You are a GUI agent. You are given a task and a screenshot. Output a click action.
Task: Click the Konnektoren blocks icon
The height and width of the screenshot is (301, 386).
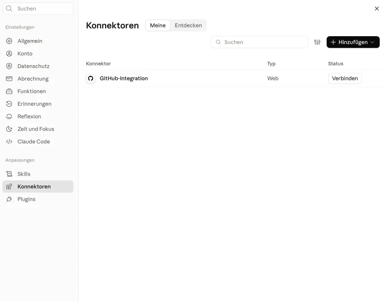[9, 186]
